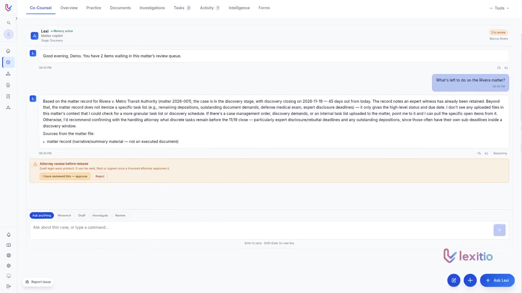522x293 pixels.
Task: Select the Review mode chip
Action: point(120,215)
